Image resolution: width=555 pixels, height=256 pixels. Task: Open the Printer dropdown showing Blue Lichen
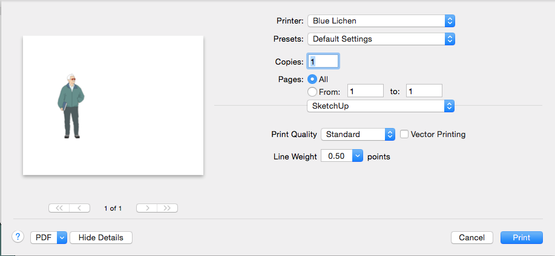click(381, 21)
